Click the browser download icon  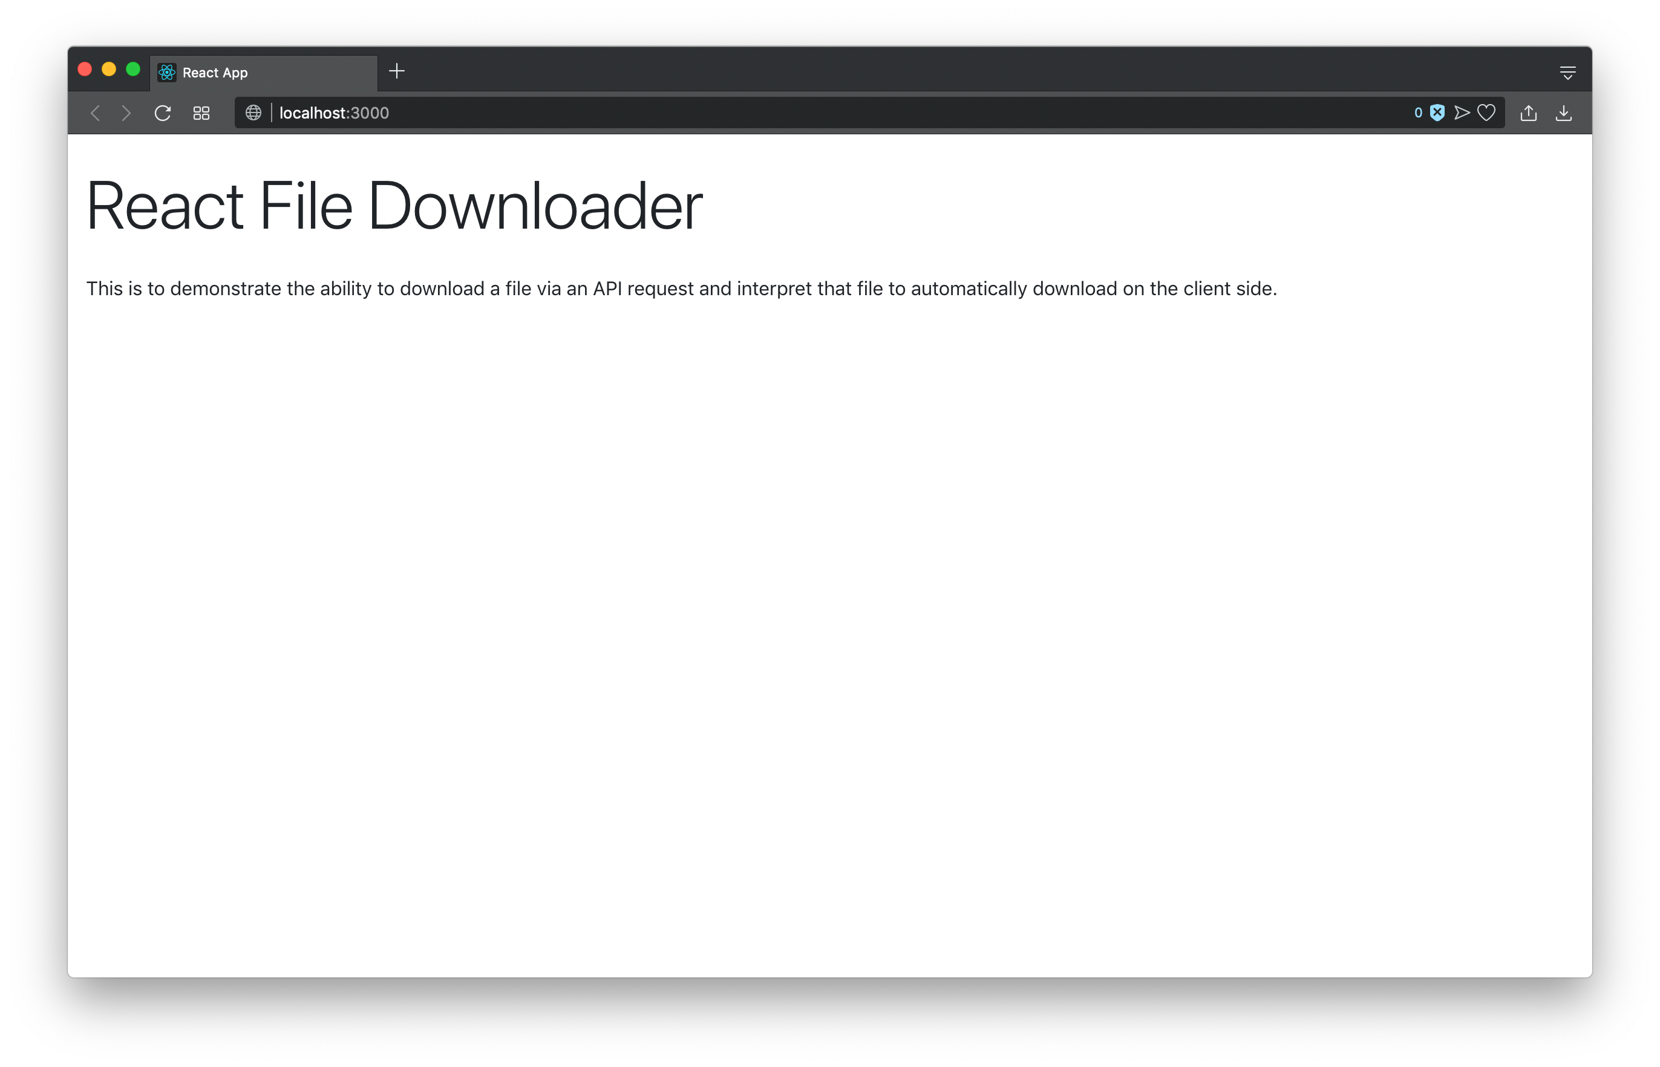[x=1566, y=113]
